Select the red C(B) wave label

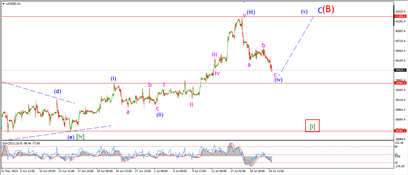pyautogui.click(x=326, y=10)
